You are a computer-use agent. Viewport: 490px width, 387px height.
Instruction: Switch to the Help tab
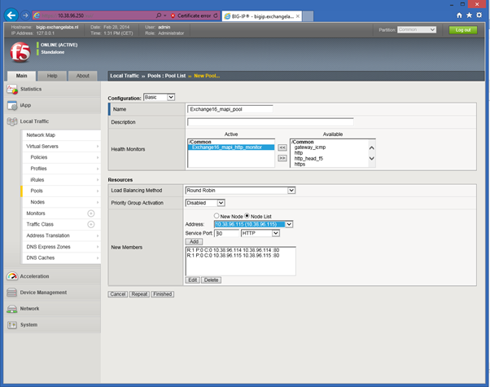click(51, 76)
